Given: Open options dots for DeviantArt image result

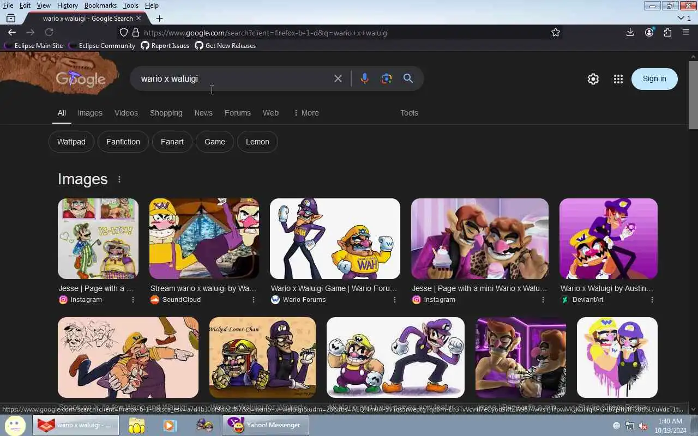Looking at the screenshot, I should (652, 300).
